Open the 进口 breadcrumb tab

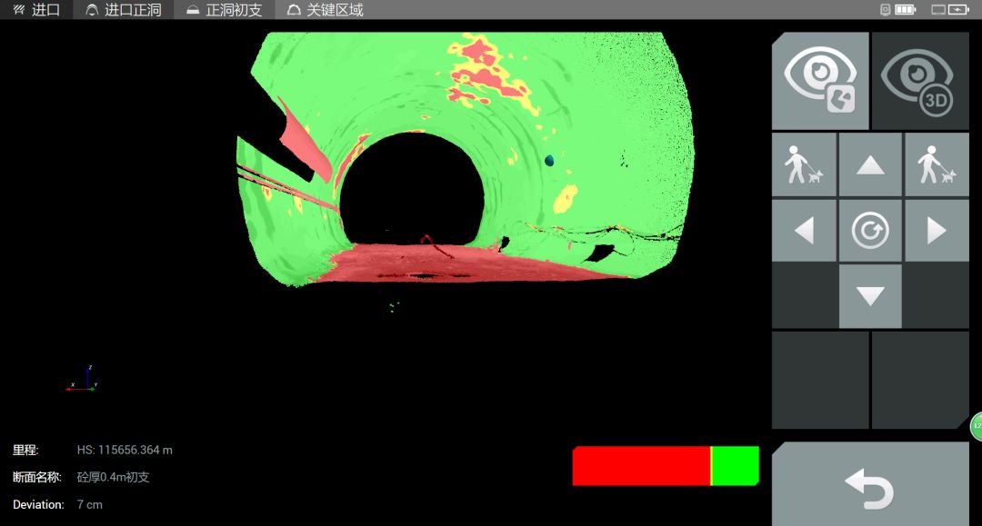(36, 9)
